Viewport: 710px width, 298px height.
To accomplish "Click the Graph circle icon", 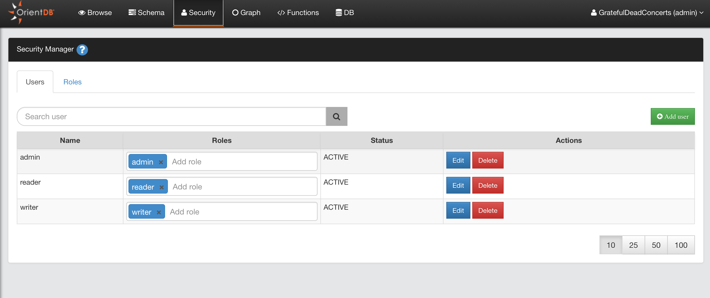I will click(235, 12).
